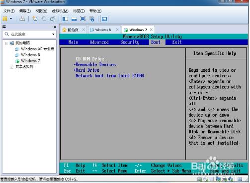This screenshot has height=183, width=250.
Task: Open the library search dropdown arrow
Action: coord(53,34)
